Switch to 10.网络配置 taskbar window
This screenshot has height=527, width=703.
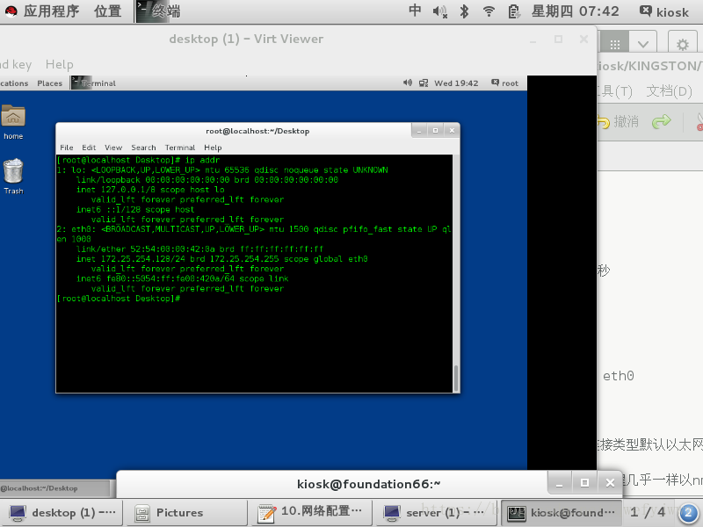[x=312, y=513]
